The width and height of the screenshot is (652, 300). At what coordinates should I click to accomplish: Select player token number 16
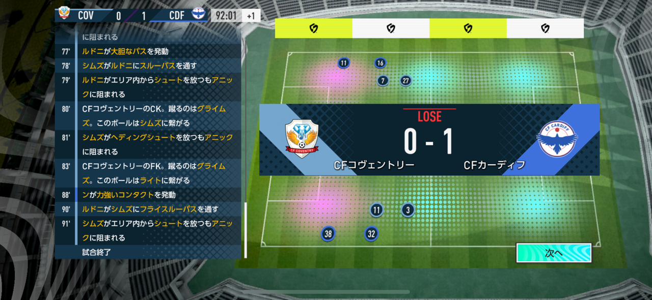(x=380, y=63)
